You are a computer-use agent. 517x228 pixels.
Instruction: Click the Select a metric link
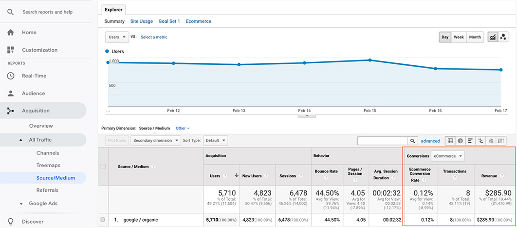(154, 37)
